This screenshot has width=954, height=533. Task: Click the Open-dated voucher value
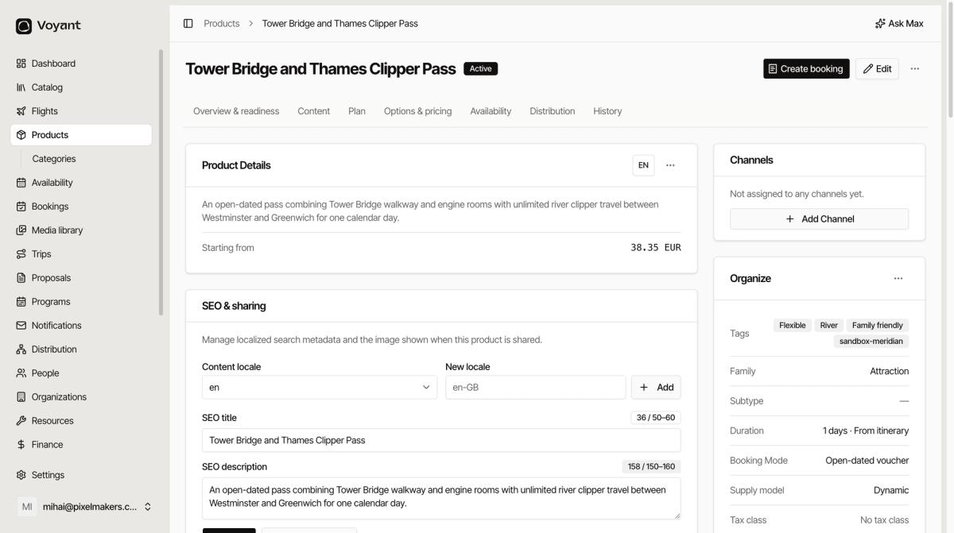[x=867, y=461]
